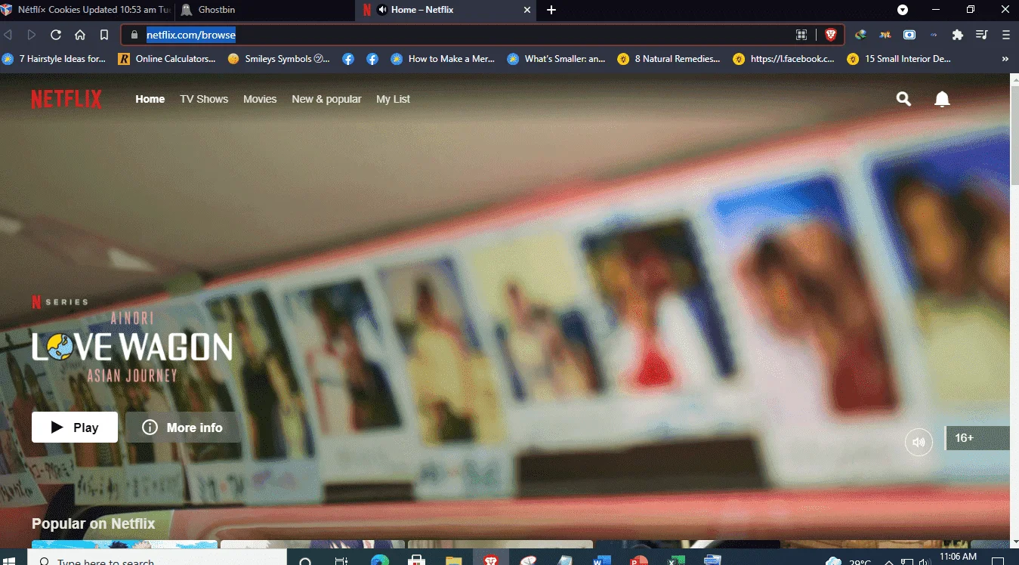
Task: Open a new browser tab
Action: (x=551, y=10)
